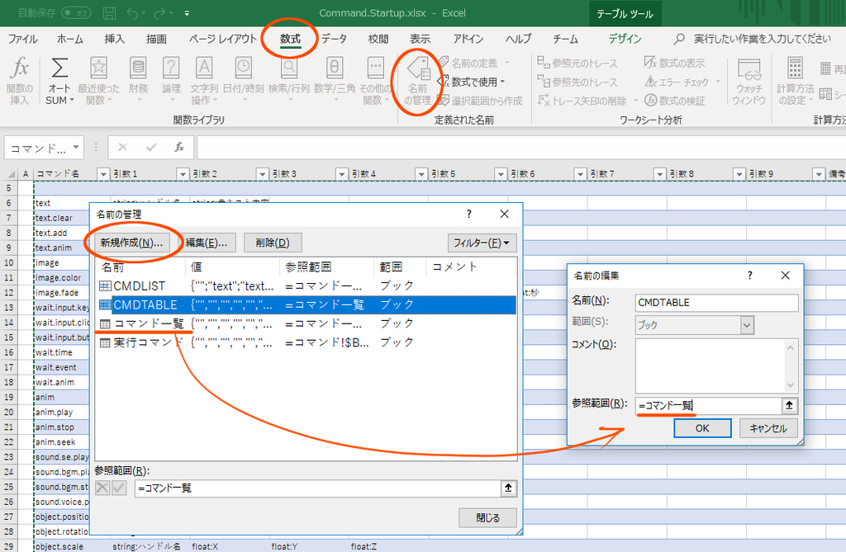Open the Math and Trig functions icon

tap(335, 68)
